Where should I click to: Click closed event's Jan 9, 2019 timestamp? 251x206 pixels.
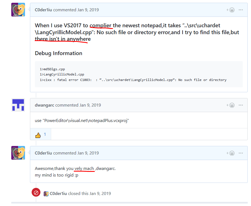click(x=100, y=194)
